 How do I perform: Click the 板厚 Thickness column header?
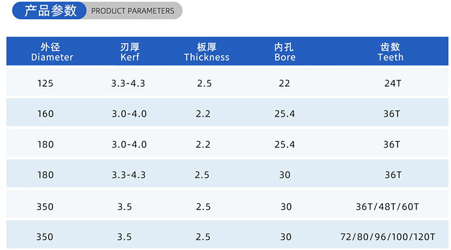tap(206, 52)
